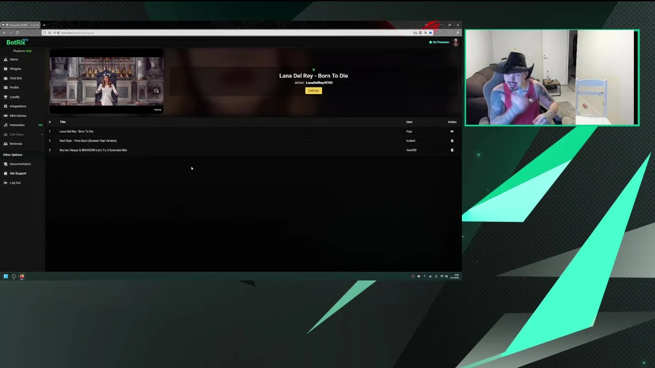Select the BotRix browser tab
Viewport: 655px width, 368px height.
click(20, 25)
